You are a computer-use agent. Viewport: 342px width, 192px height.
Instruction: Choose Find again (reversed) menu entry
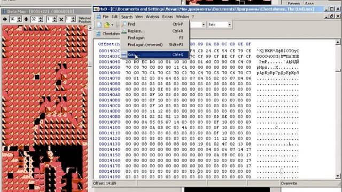tap(154, 45)
